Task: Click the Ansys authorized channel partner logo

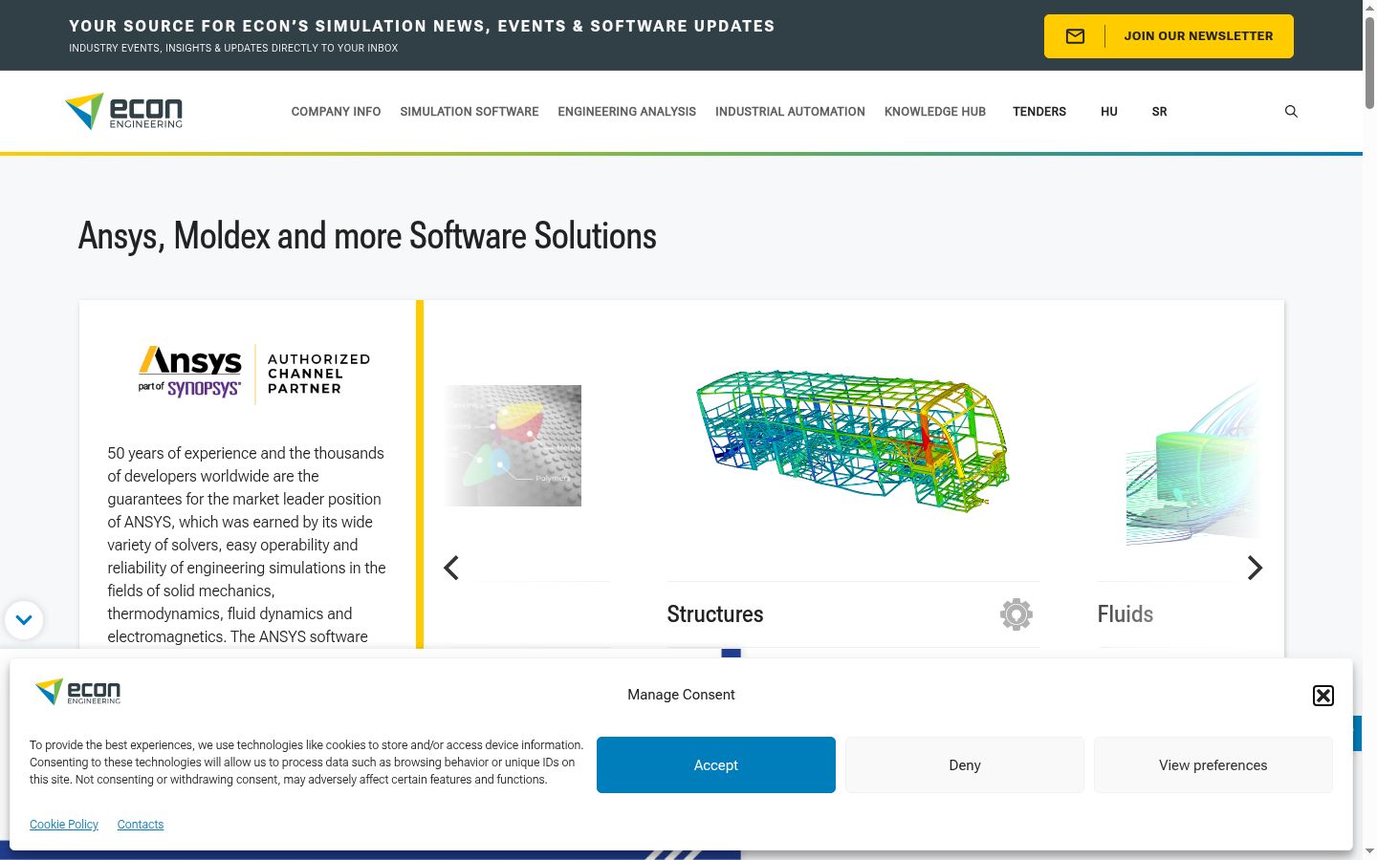Action: tap(254, 374)
